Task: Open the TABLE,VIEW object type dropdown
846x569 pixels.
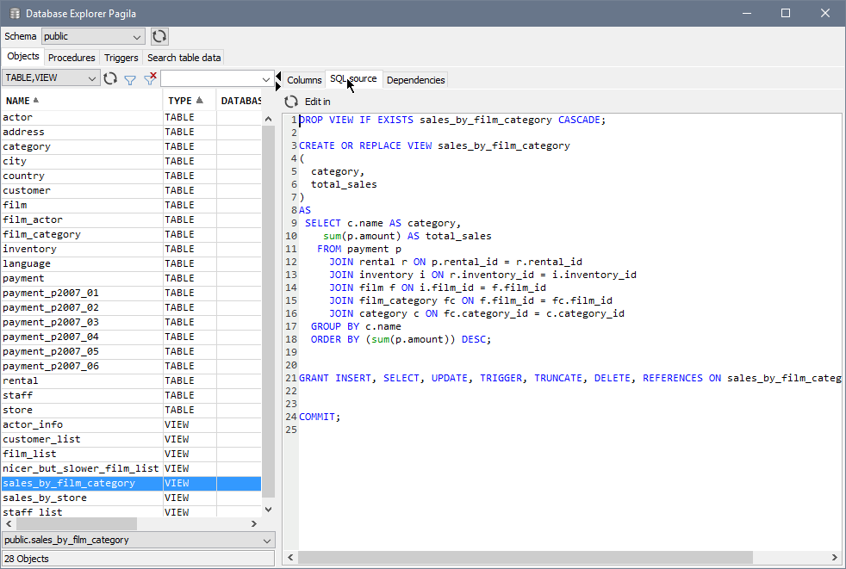Action: click(x=52, y=78)
